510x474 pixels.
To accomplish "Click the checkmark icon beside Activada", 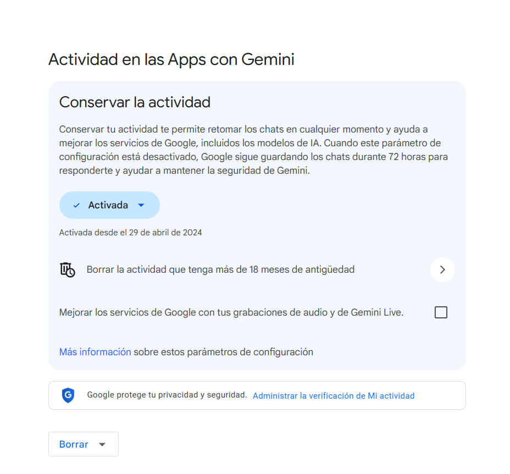I will [76, 206].
